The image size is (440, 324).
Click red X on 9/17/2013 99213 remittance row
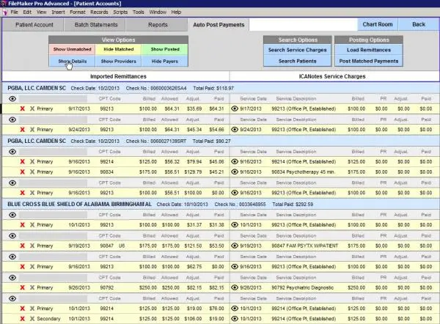(23, 108)
